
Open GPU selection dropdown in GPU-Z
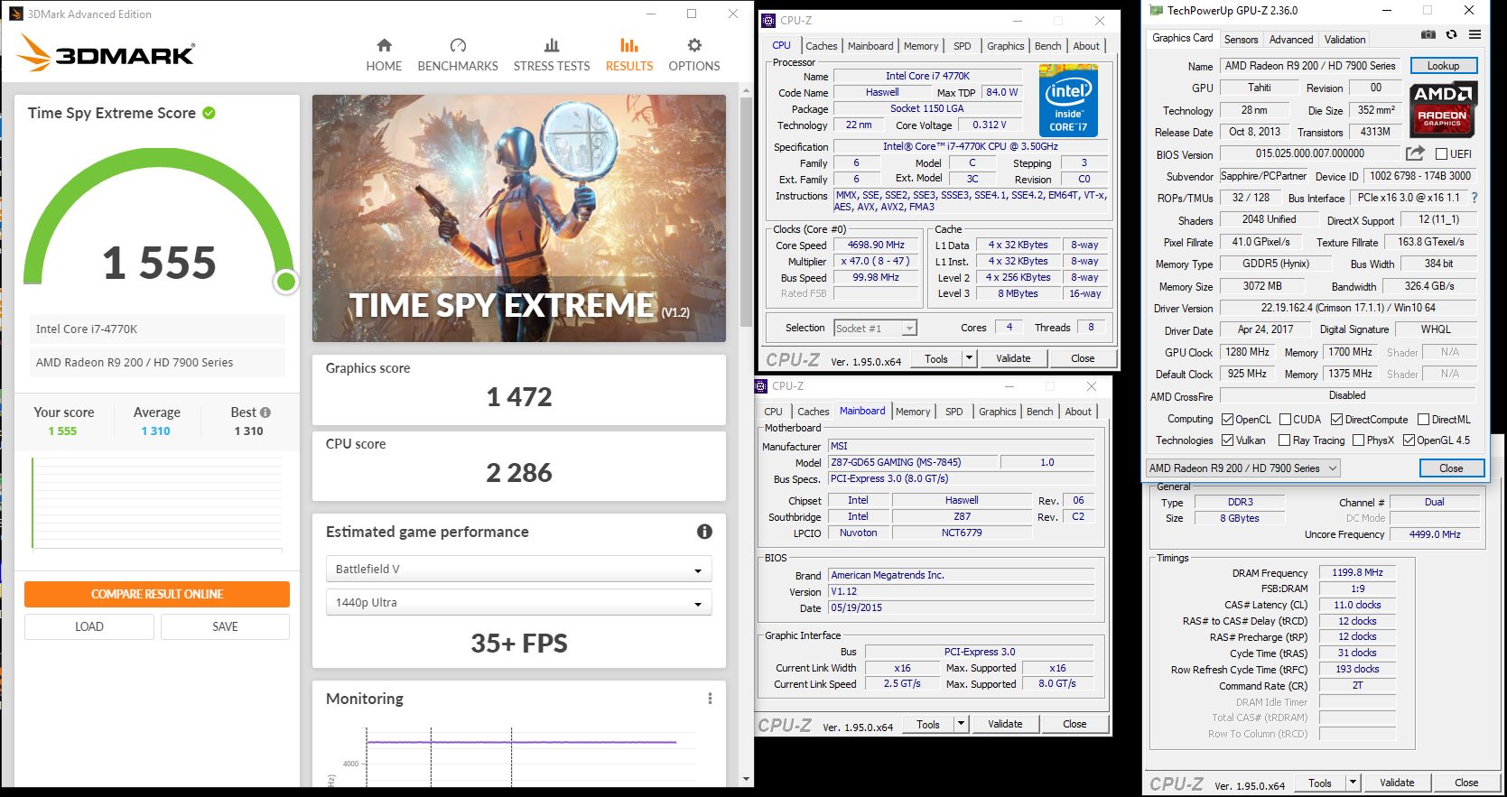coord(1242,468)
